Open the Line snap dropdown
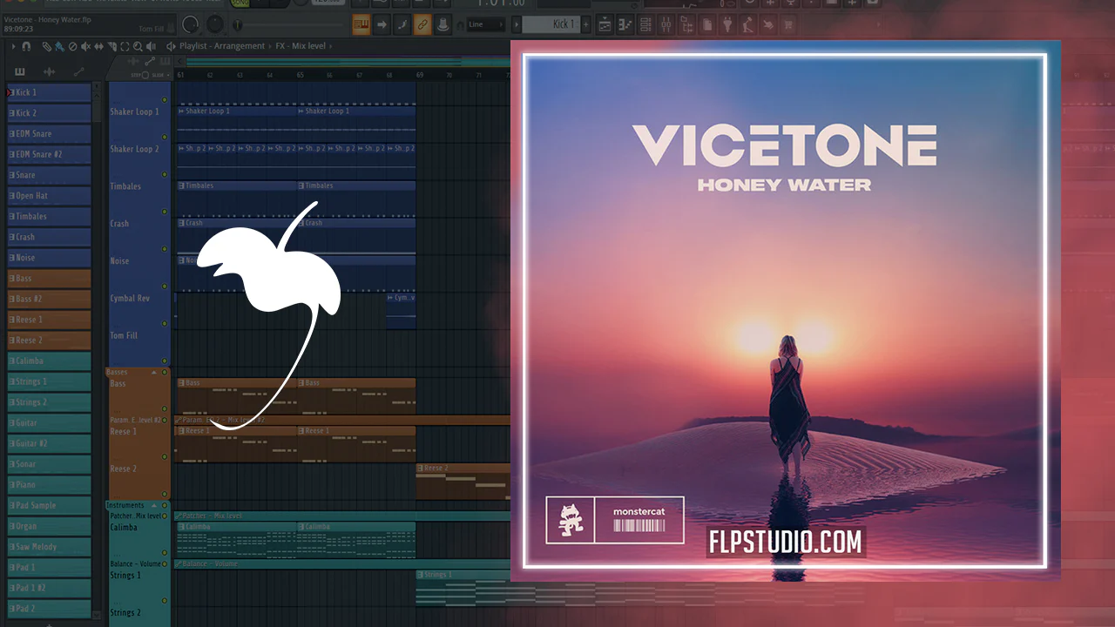Screen dimensions: 1115x627 coord(487,24)
